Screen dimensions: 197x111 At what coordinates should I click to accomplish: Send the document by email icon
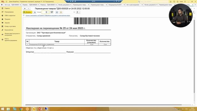click(x=61, y=12)
